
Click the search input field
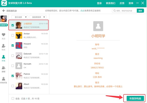pyautogui.click(x=125, y=11)
